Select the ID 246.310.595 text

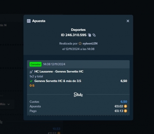pyautogui.click(x=74, y=35)
